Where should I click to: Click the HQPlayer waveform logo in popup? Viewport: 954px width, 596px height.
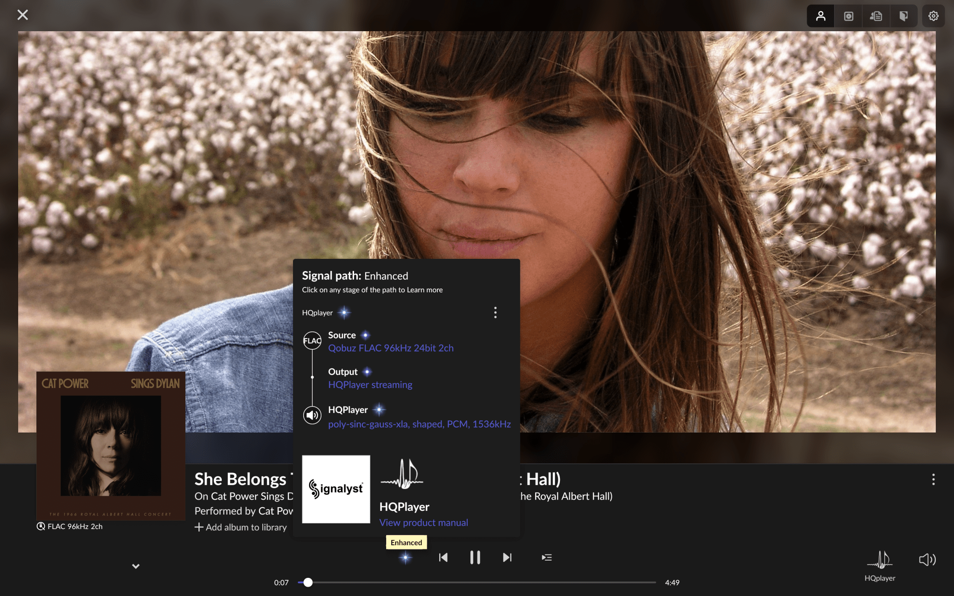tap(402, 474)
